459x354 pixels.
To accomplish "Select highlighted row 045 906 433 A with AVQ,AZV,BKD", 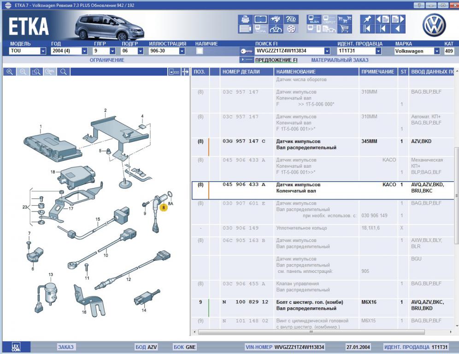I will (323, 190).
